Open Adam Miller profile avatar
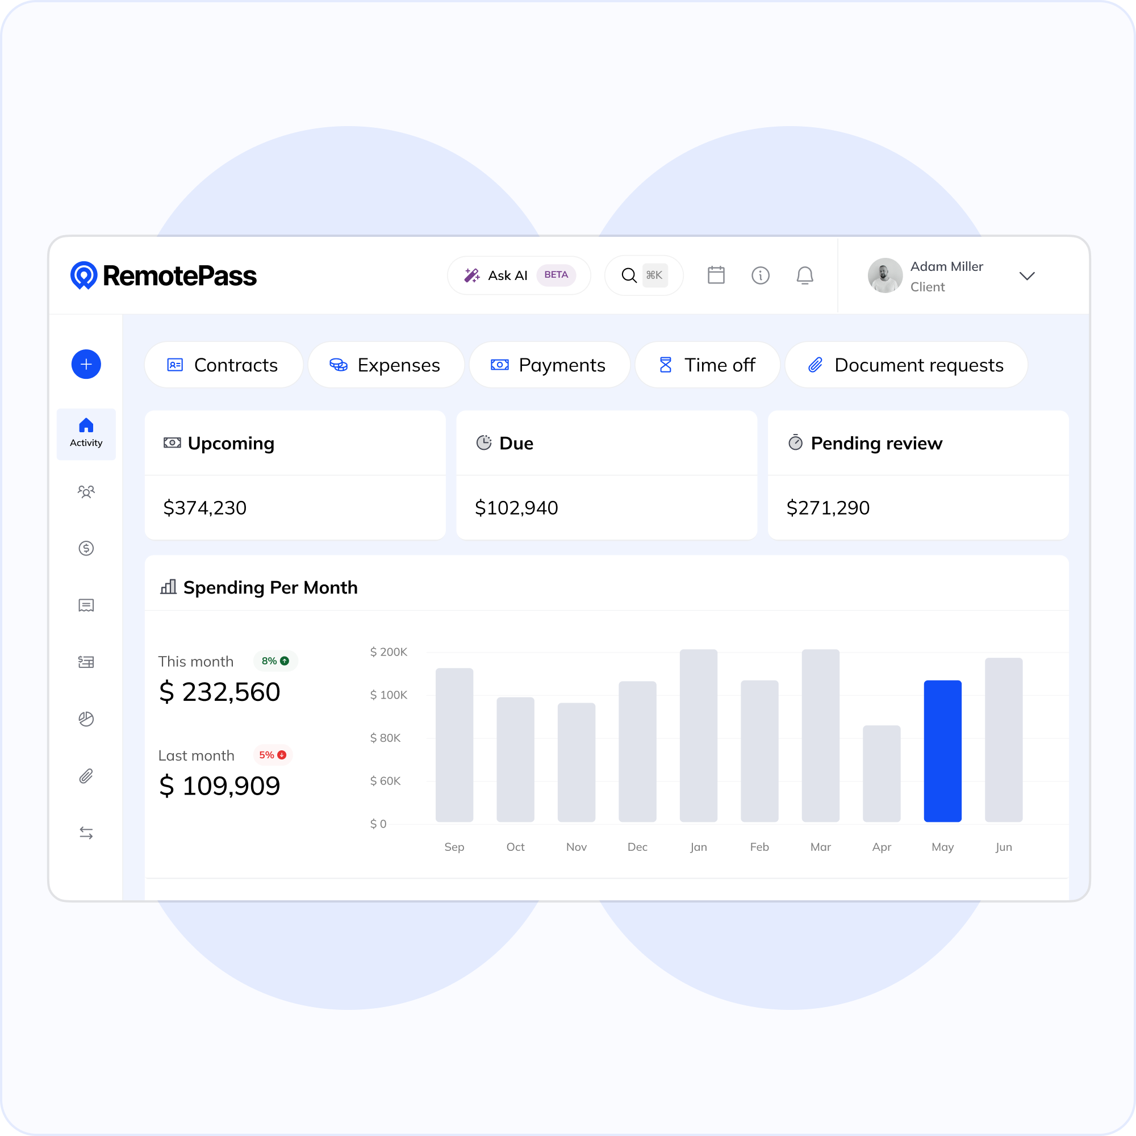The height and width of the screenshot is (1136, 1136). click(x=885, y=275)
